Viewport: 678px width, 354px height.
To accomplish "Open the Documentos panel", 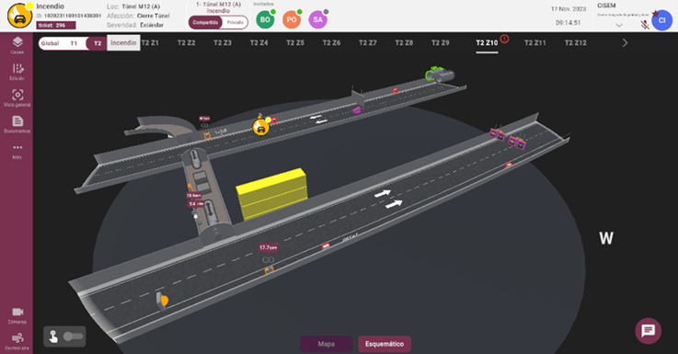I will (x=17, y=124).
